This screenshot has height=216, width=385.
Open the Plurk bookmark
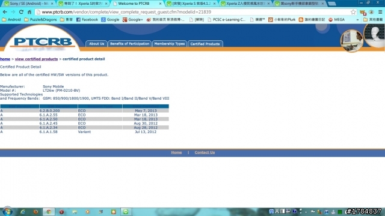point(282,20)
